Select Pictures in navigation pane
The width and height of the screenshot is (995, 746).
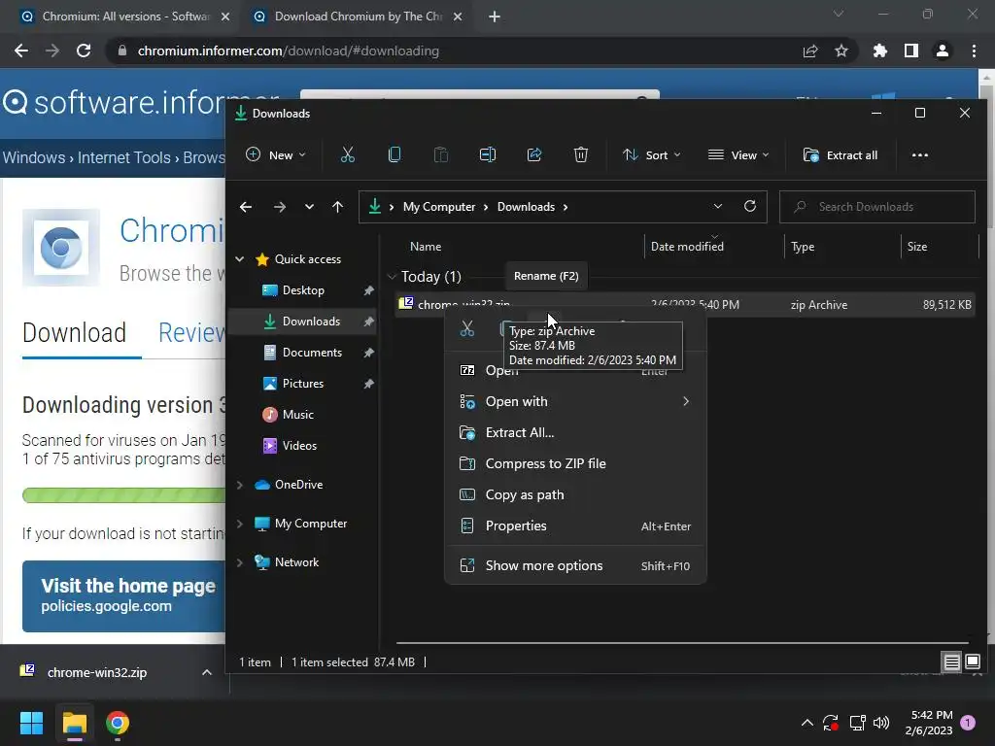point(303,383)
